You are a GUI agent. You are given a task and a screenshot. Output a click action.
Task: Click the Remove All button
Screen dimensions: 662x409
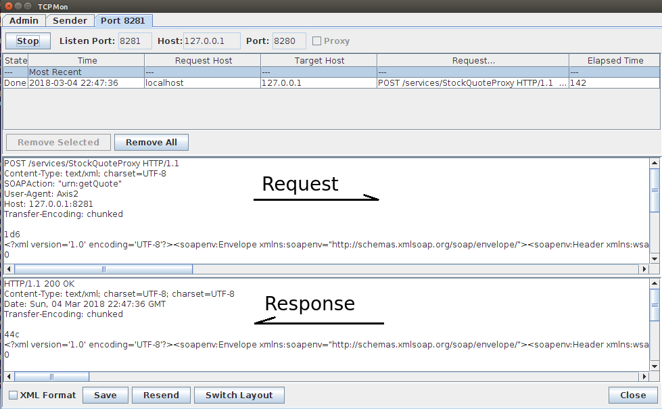pyautogui.click(x=151, y=142)
